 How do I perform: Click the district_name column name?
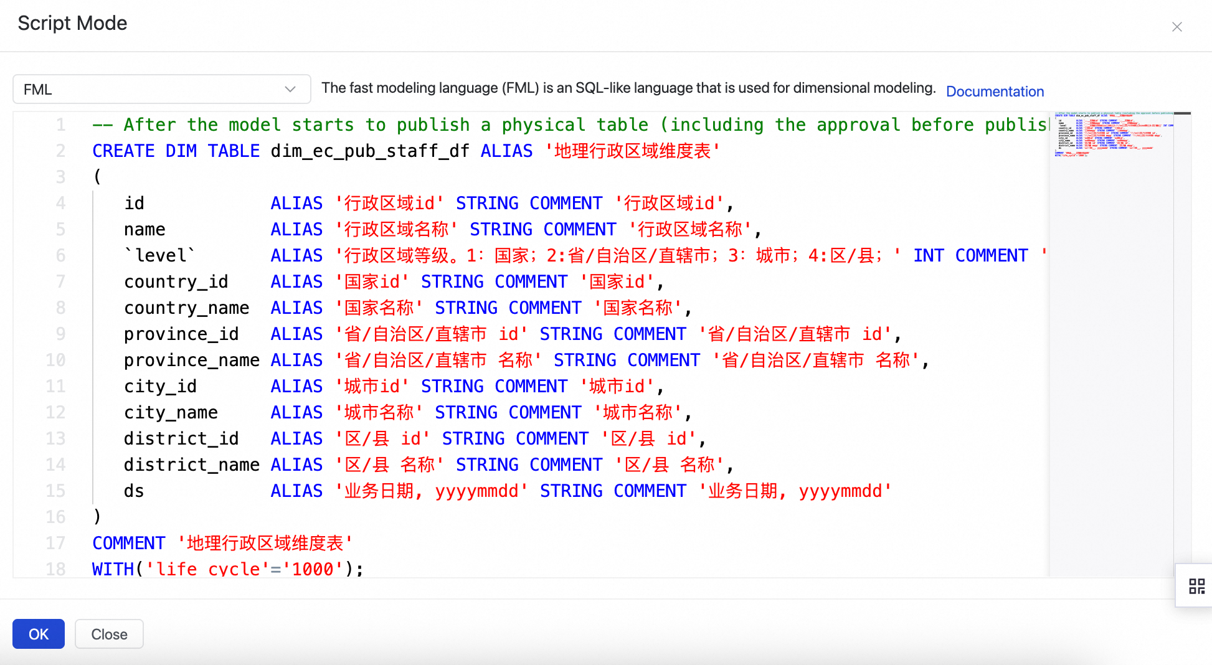pyautogui.click(x=192, y=465)
